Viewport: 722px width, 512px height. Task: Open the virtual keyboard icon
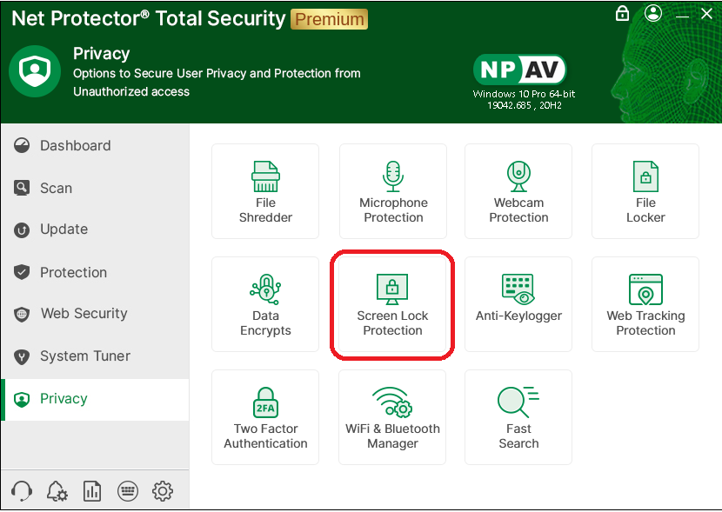pos(127,491)
